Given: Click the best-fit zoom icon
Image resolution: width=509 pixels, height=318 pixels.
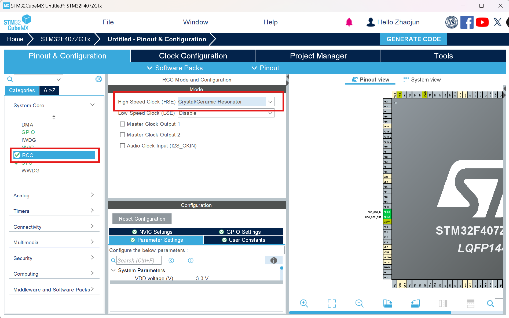Looking at the screenshot, I should (332, 303).
